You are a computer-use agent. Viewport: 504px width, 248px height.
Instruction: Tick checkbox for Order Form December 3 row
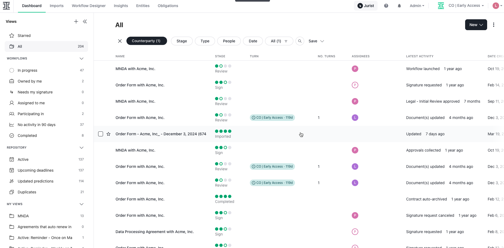pyautogui.click(x=101, y=134)
